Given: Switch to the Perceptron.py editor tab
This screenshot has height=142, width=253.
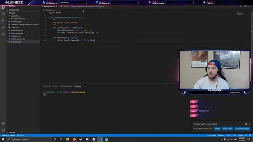Looking at the screenshot, I should pyautogui.click(x=49, y=6).
